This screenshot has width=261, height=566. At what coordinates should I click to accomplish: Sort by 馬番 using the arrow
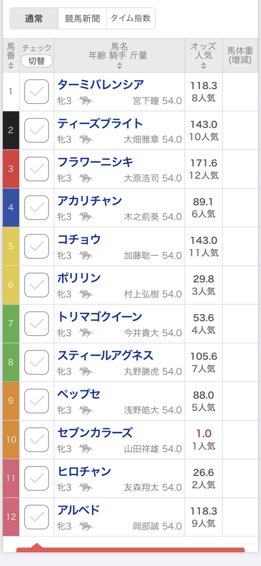tap(11, 66)
